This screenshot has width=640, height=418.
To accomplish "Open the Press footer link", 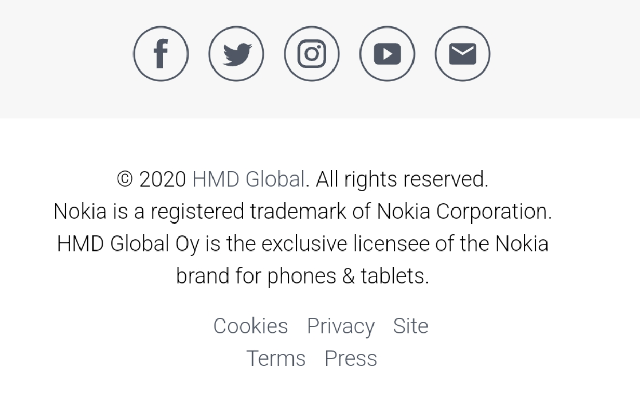I will [x=351, y=358].
